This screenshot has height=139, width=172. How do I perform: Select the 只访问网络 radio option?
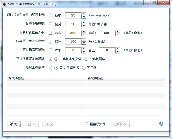tap(86, 59)
